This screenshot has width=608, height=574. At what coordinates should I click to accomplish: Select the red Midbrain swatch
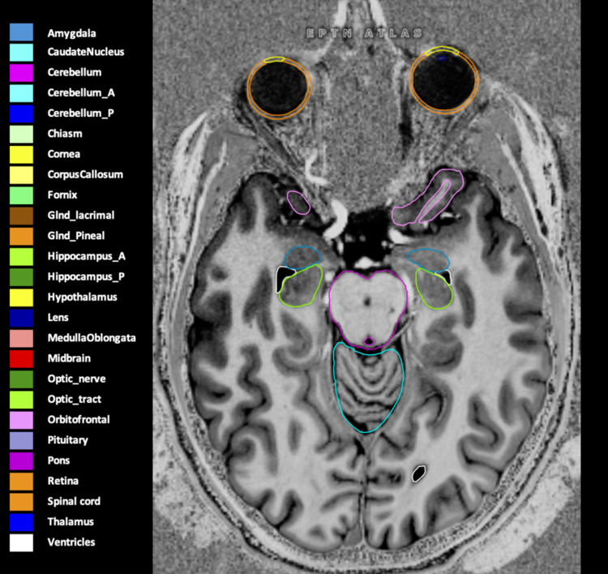coord(21,358)
